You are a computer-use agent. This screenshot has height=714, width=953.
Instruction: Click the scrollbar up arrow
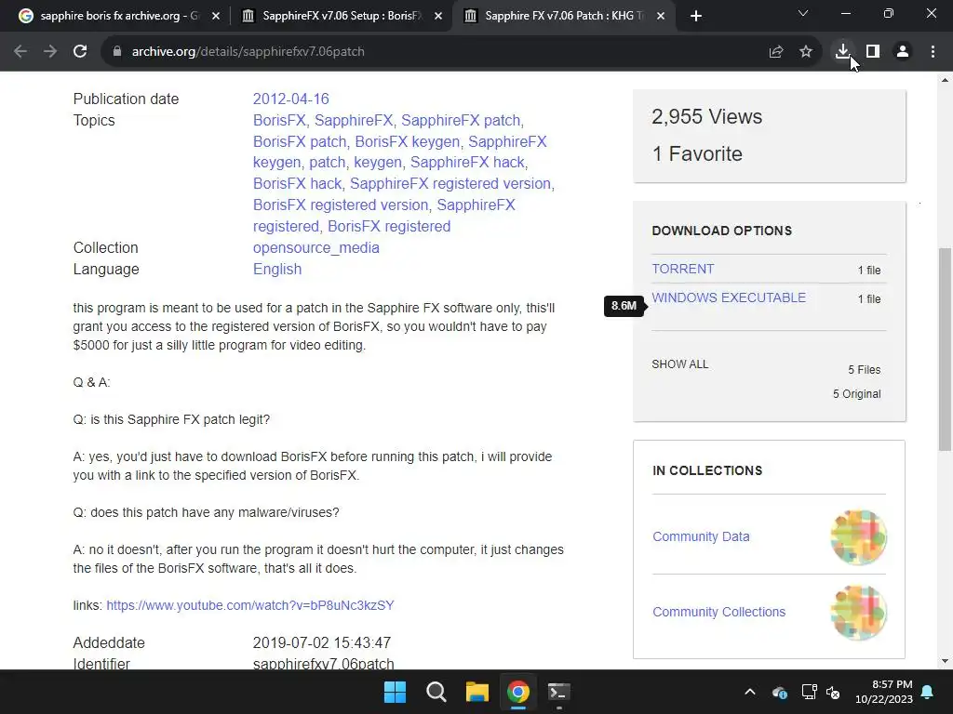tap(945, 80)
